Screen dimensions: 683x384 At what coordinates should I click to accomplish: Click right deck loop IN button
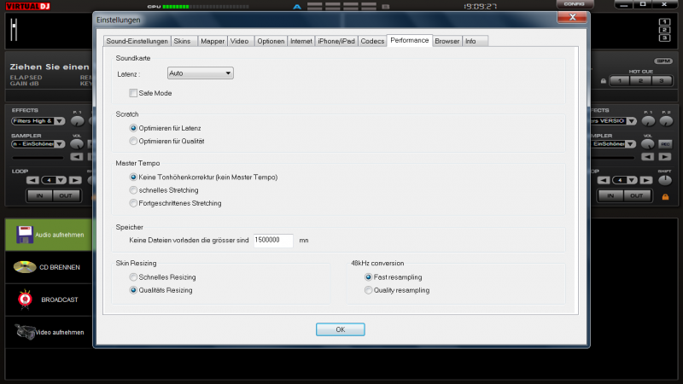(610, 196)
